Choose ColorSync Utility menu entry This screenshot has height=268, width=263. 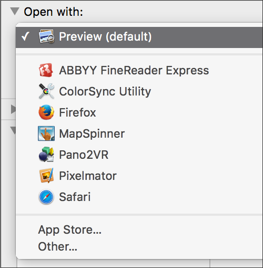coord(139,91)
